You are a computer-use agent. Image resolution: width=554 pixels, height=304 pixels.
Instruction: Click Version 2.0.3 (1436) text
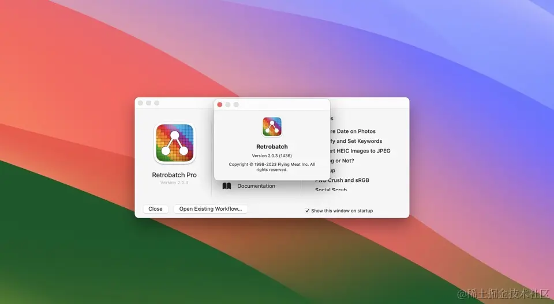click(x=272, y=155)
